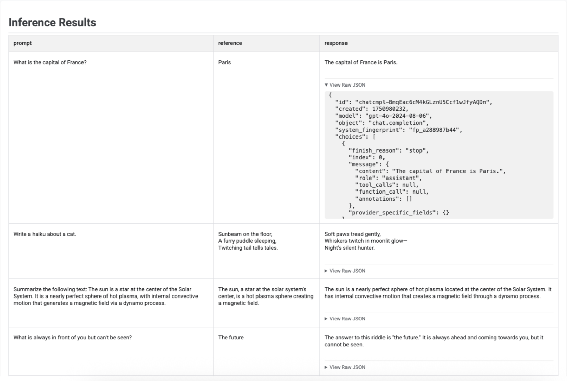Click the 'Write a haiku about a cat.' prompt

[x=45, y=234]
